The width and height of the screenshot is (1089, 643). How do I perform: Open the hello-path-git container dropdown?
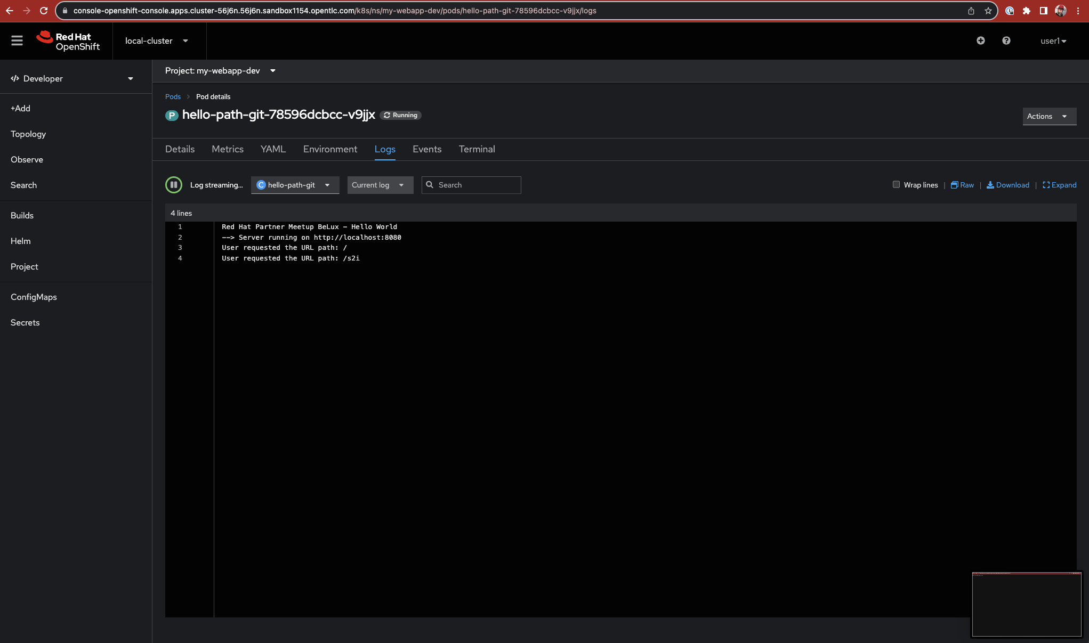pos(295,185)
